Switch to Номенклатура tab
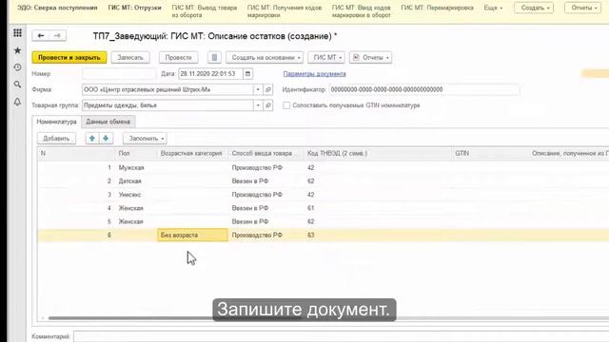609x342 pixels. (57, 122)
